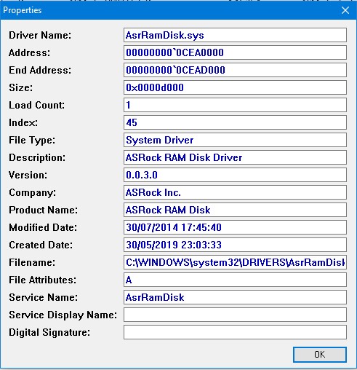This screenshot has height=370, width=357.
Task: Click the 'Load Count:' label
Action: coord(37,105)
